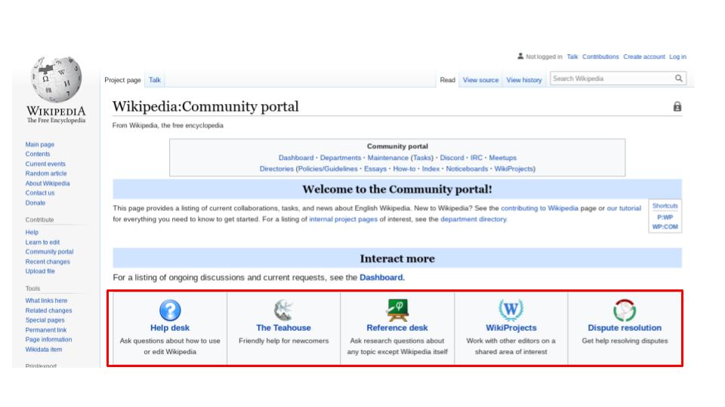Open Maintenance in the navbox

[387, 158]
